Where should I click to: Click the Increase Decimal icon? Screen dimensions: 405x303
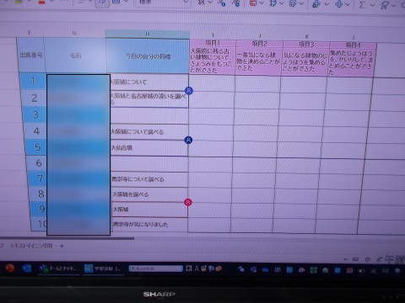(222, 3)
